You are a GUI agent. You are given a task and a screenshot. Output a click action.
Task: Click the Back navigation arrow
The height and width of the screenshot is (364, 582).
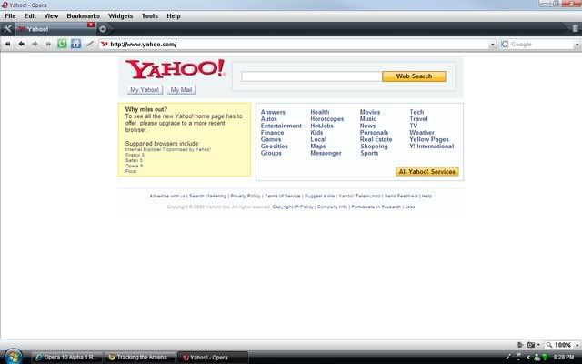pyautogui.click(x=20, y=44)
